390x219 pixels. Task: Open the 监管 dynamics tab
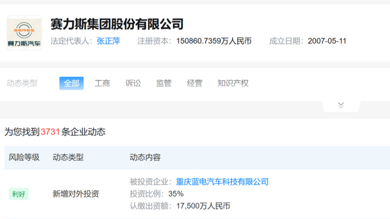point(164,83)
